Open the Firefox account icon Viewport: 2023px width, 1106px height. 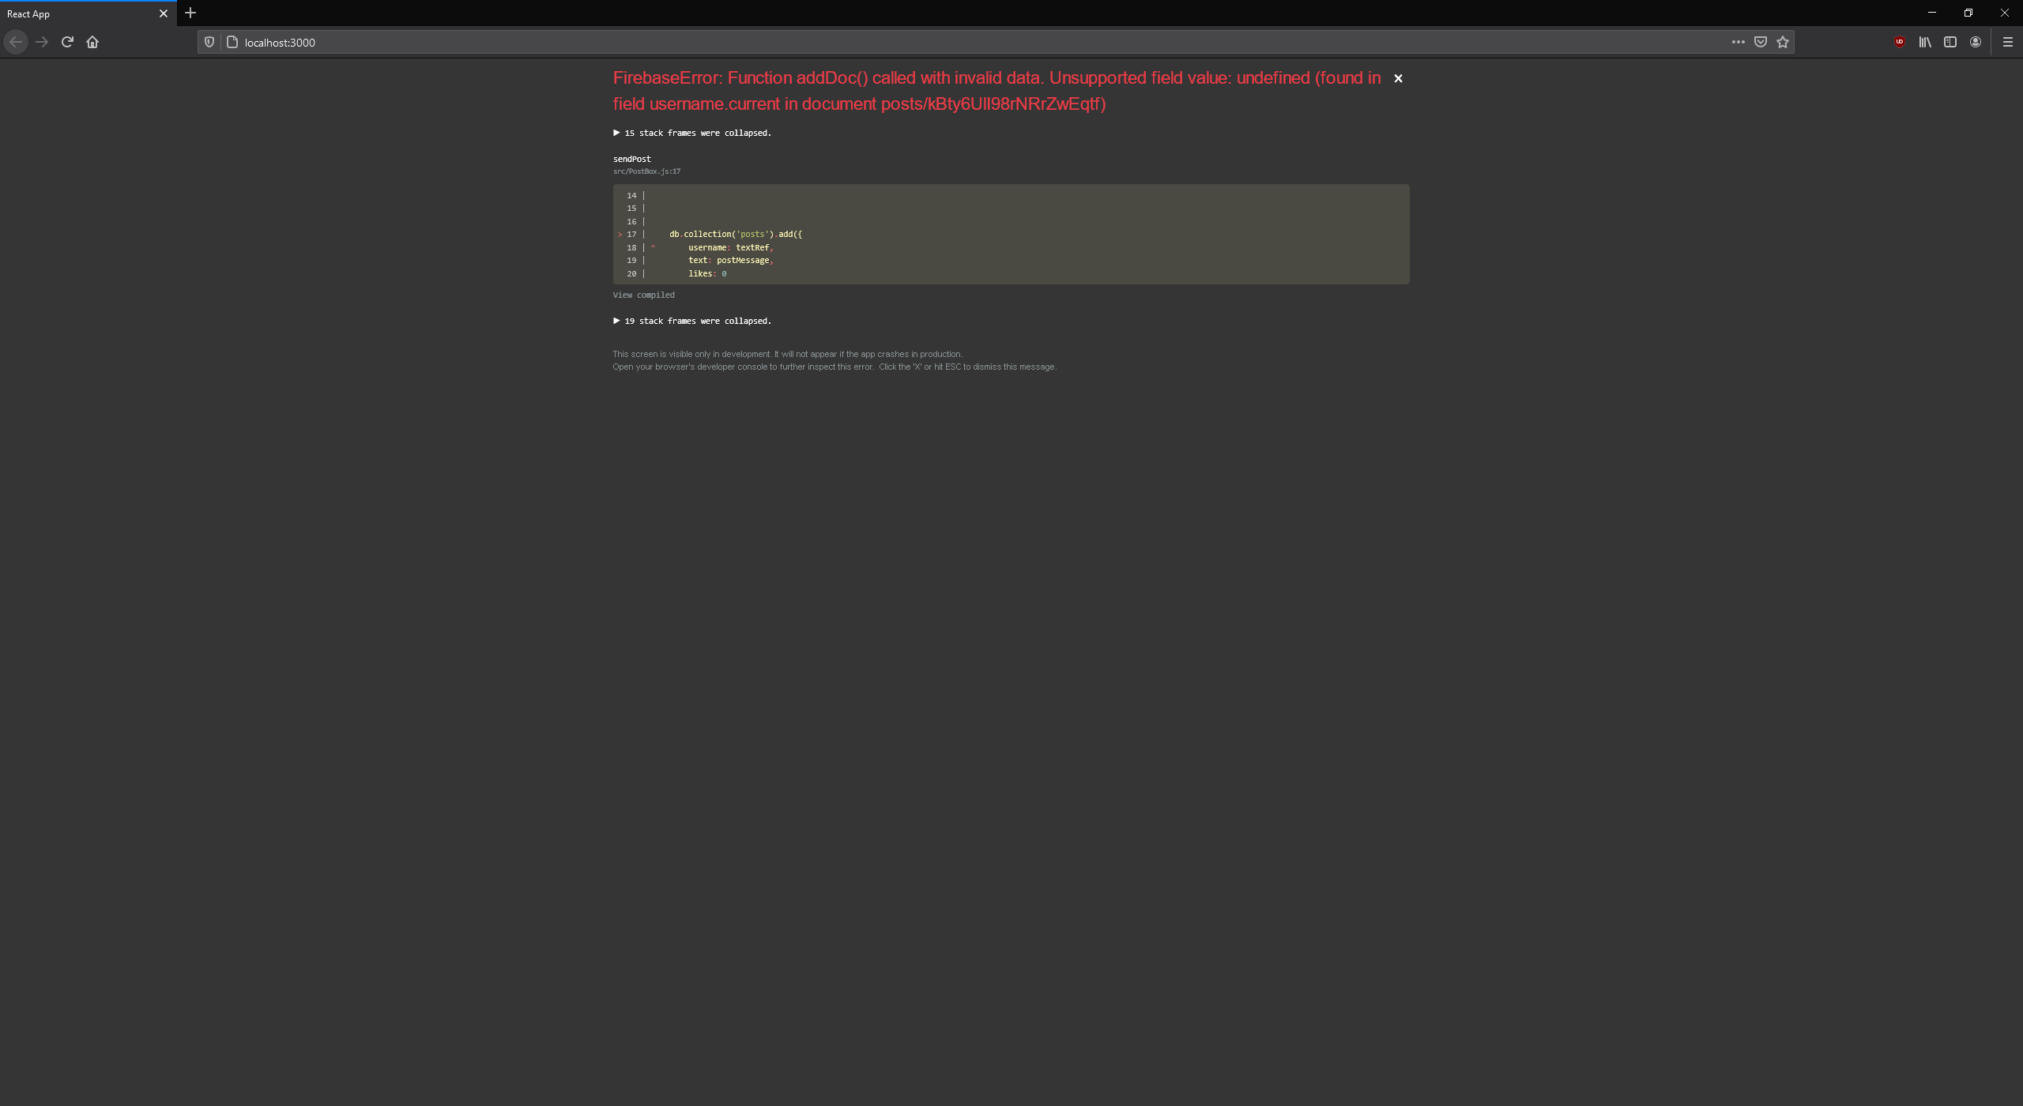coord(1976,42)
